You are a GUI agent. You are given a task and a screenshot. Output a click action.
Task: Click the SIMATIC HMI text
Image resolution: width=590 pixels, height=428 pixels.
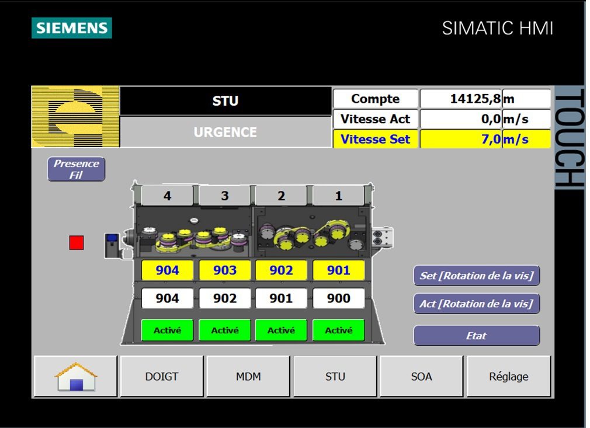(x=498, y=28)
